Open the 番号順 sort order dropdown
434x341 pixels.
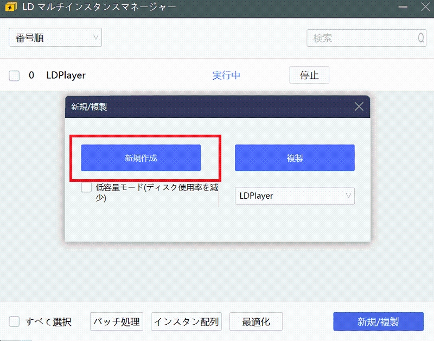click(x=54, y=37)
